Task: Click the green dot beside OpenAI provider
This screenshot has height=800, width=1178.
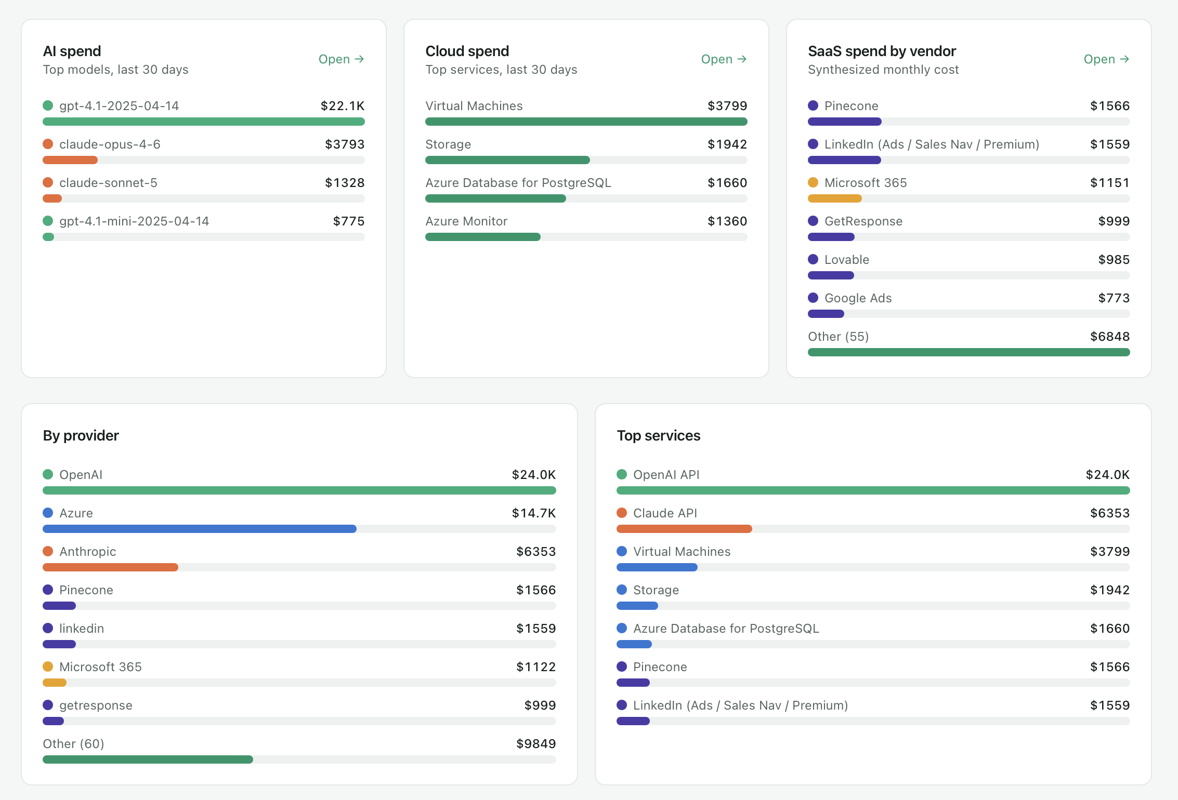Action: [x=48, y=474]
